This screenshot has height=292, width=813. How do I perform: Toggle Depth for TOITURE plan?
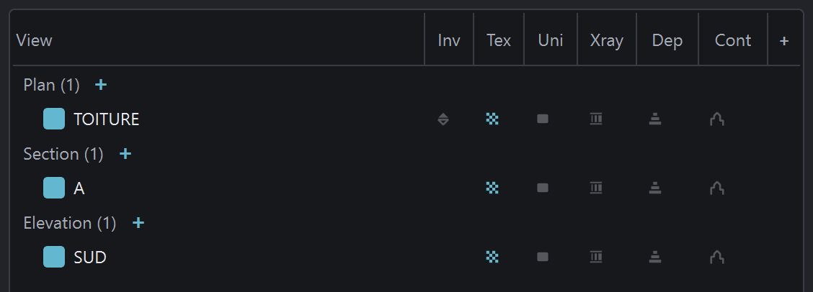point(655,119)
